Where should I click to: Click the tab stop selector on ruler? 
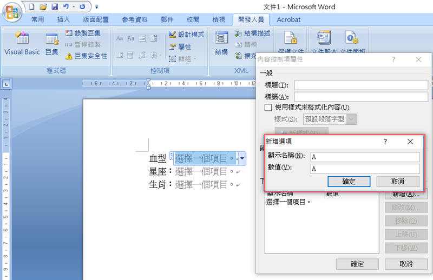[6, 84]
